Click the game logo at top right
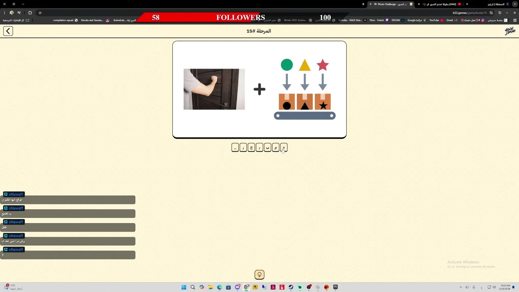Viewport: 519px width, 292px height. tap(510, 31)
